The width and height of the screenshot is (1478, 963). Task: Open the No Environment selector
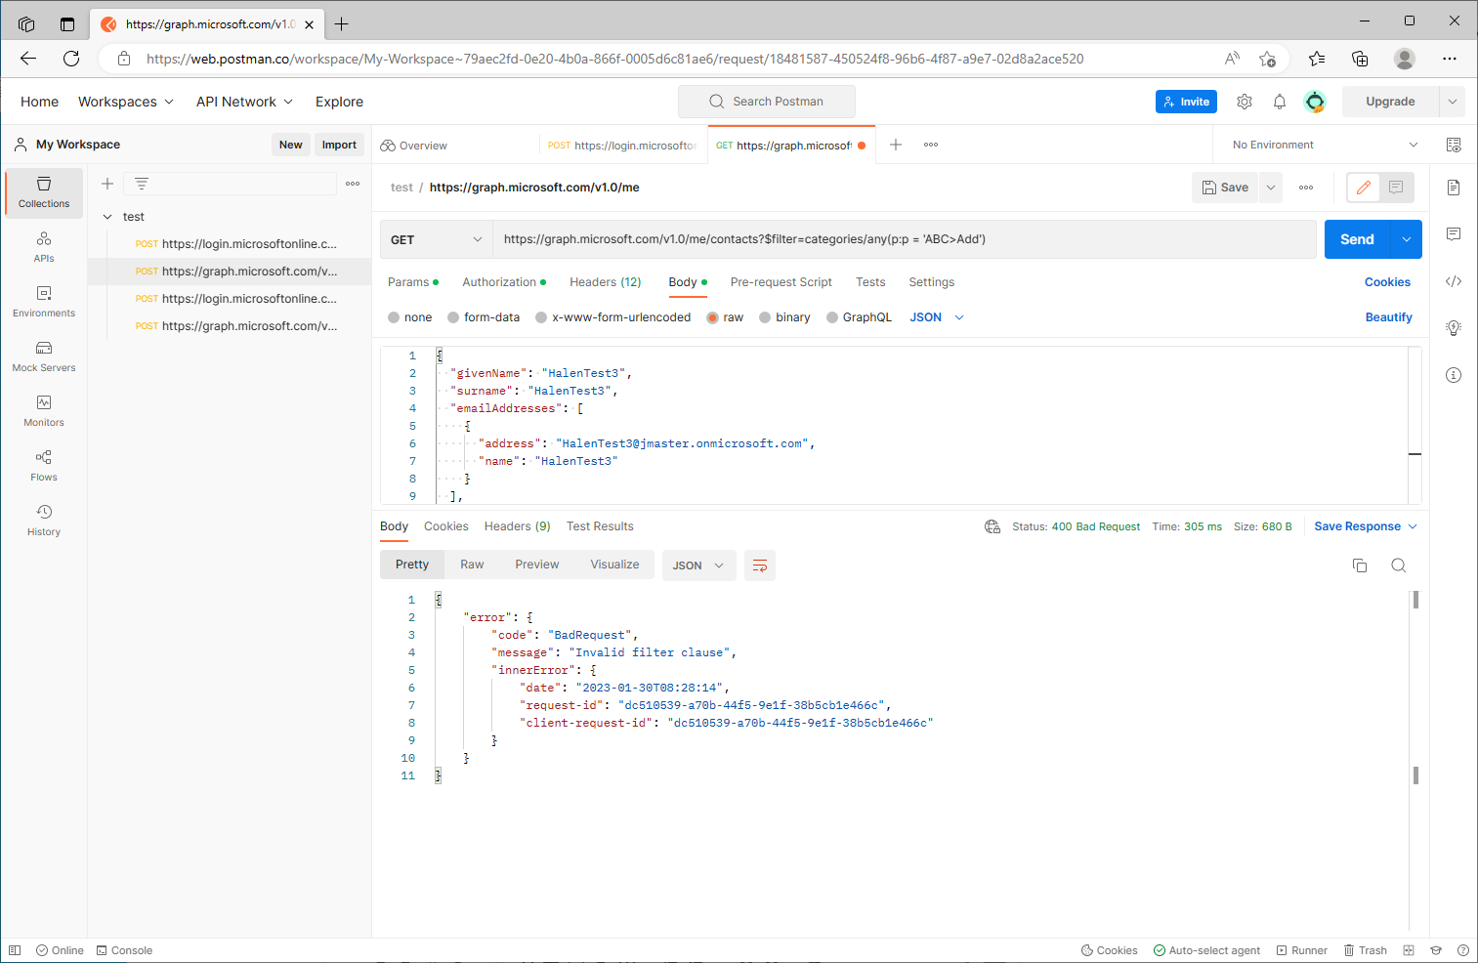[1321, 144]
